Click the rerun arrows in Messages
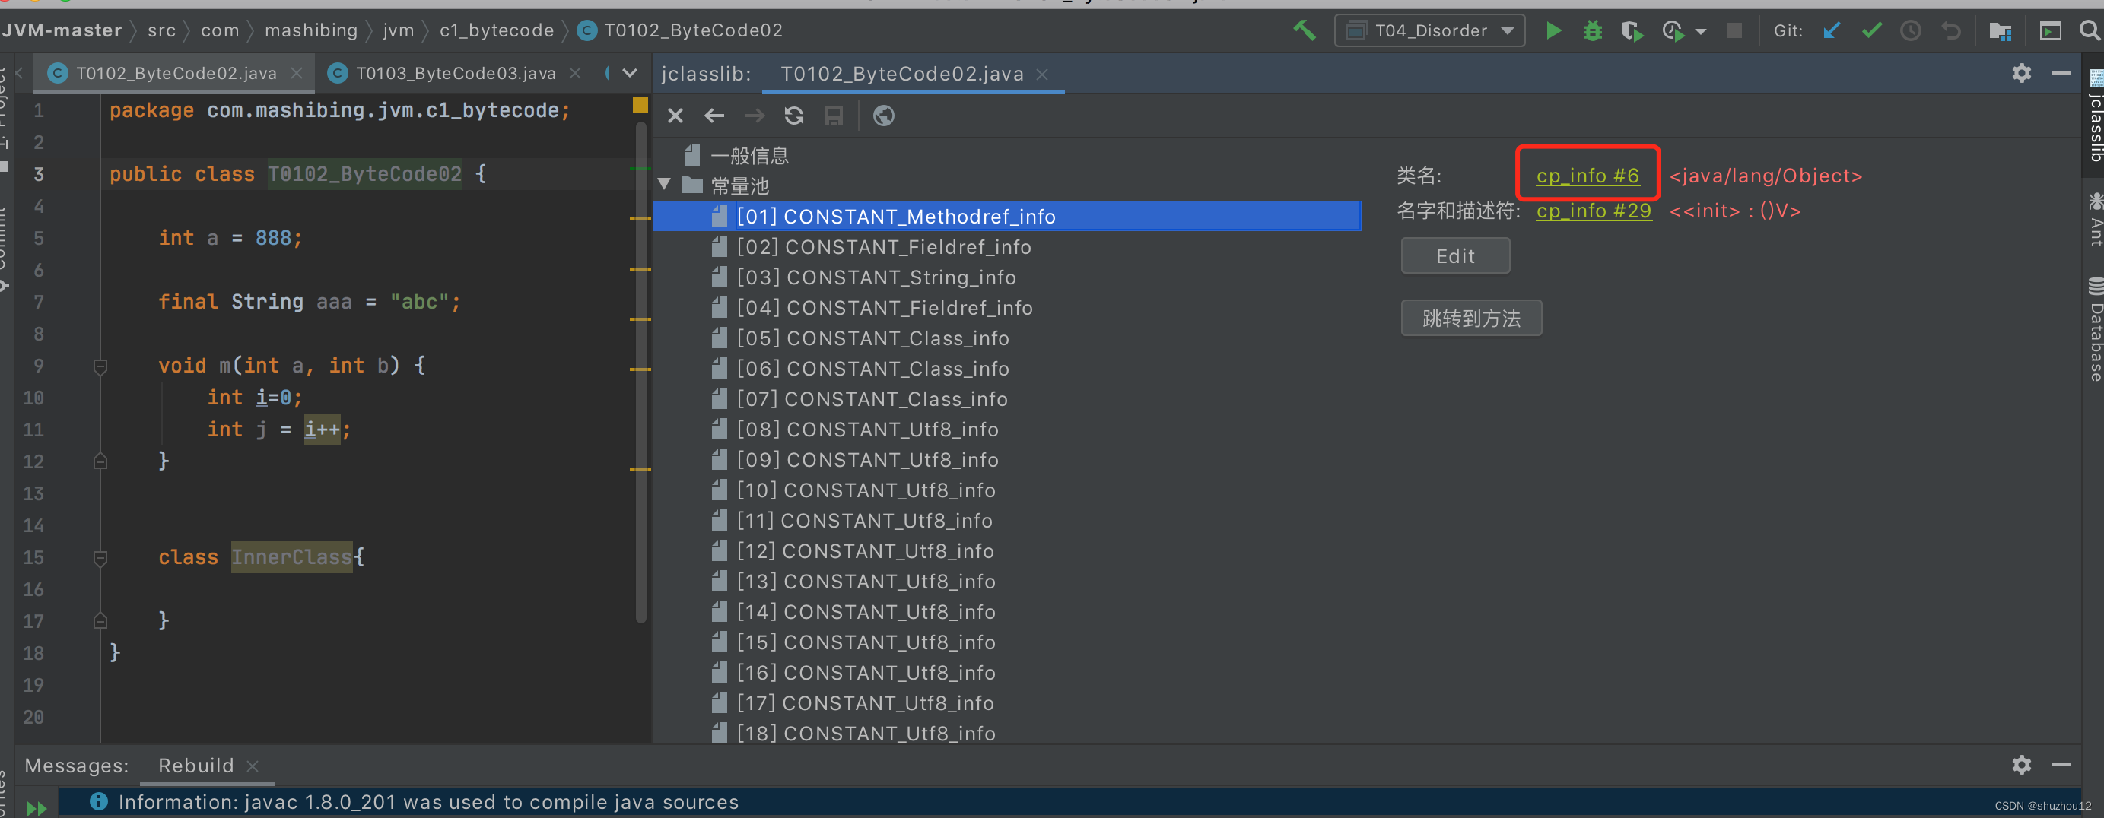The image size is (2104, 818). (36, 808)
